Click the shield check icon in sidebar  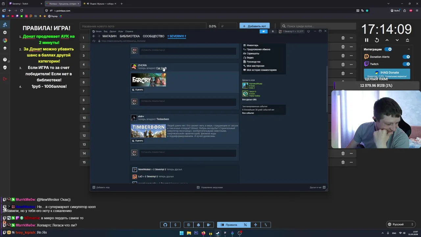coord(5,67)
